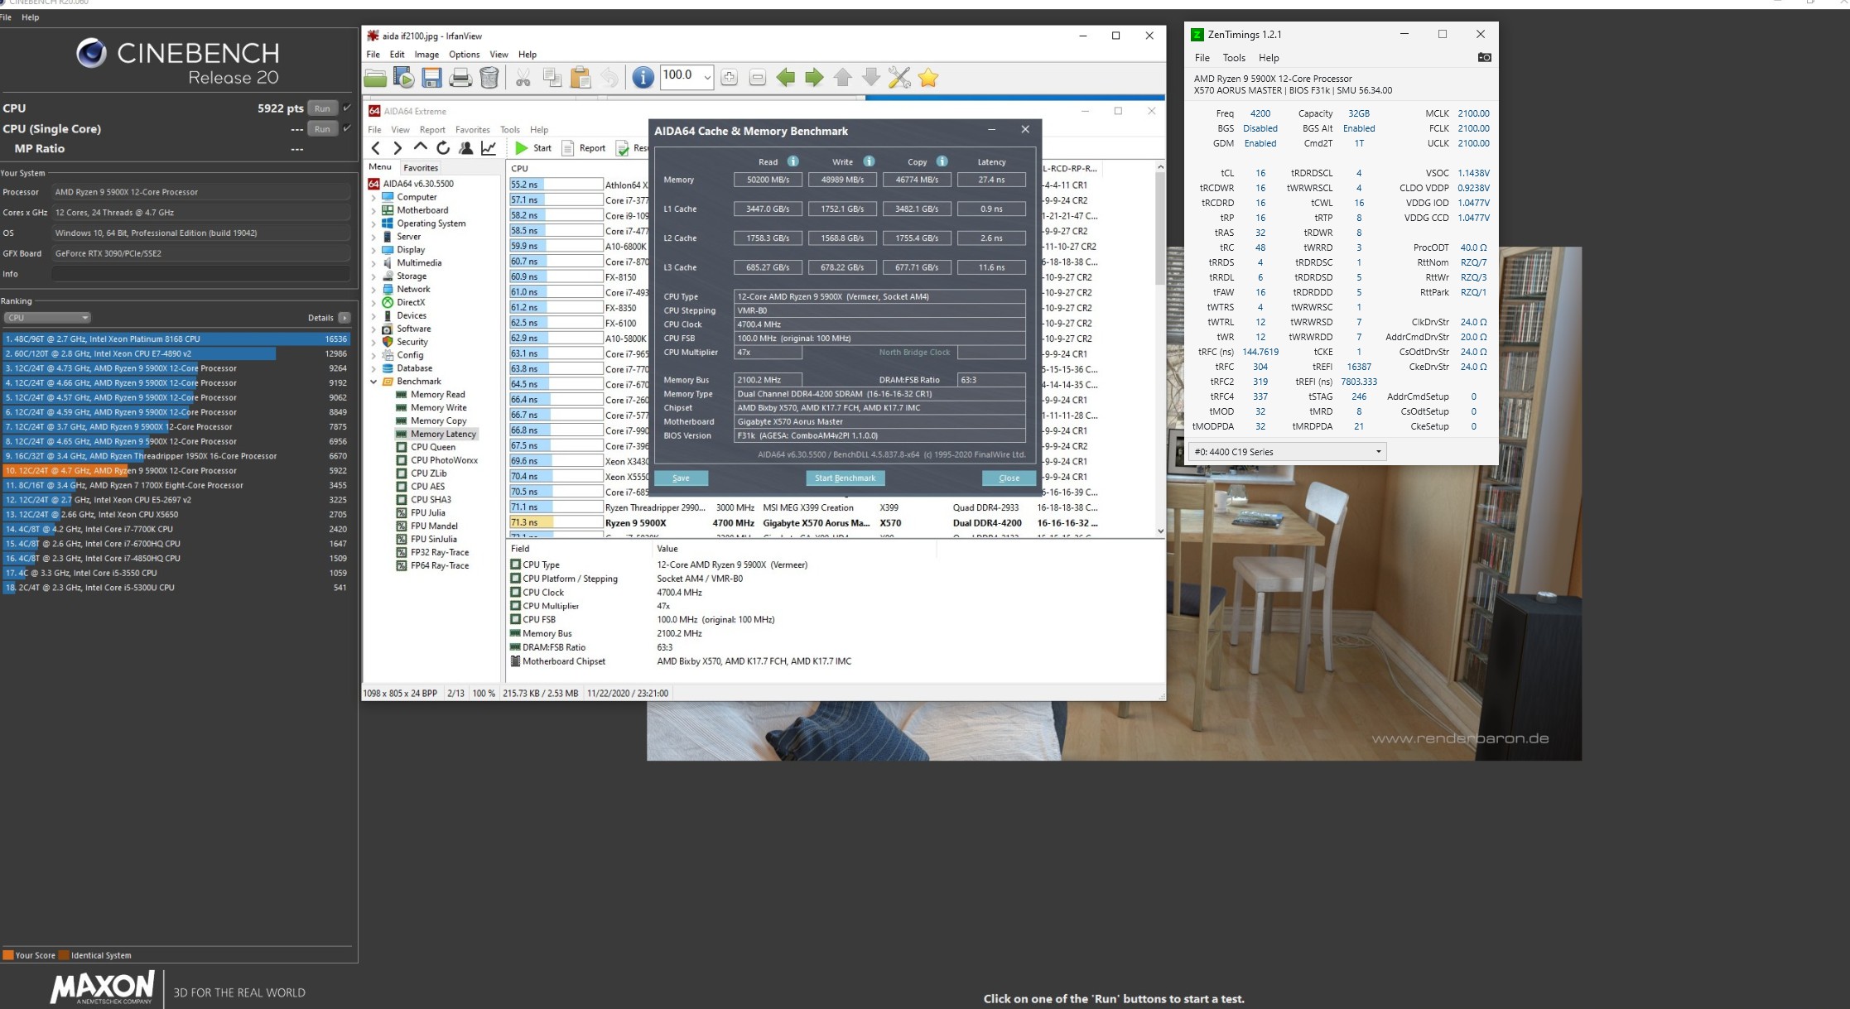Zoom in with IrfanView plus icon

729,78
